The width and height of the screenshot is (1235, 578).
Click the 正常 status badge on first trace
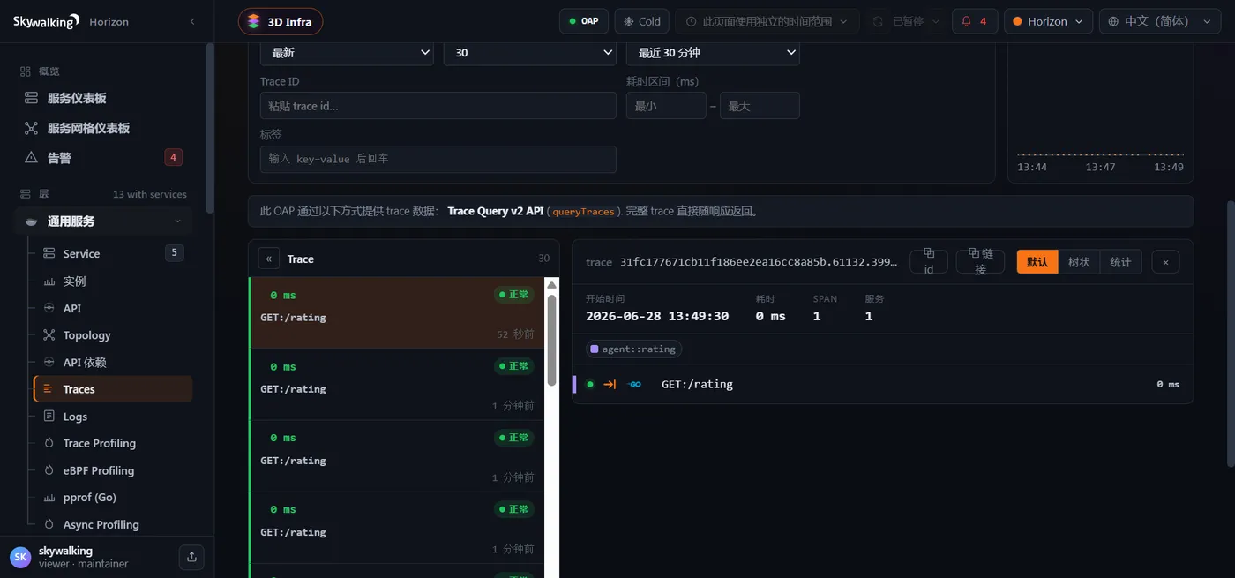coord(513,295)
